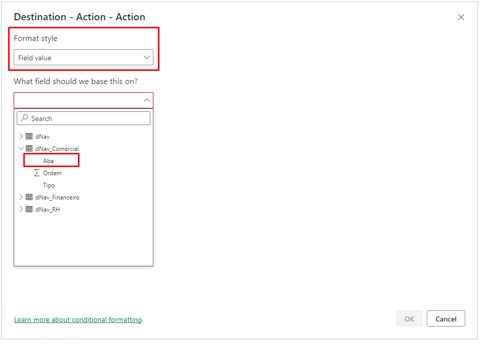This screenshot has height=361, width=485.
Task: Open Learn more about conditional formatting link
Action: tap(78, 319)
